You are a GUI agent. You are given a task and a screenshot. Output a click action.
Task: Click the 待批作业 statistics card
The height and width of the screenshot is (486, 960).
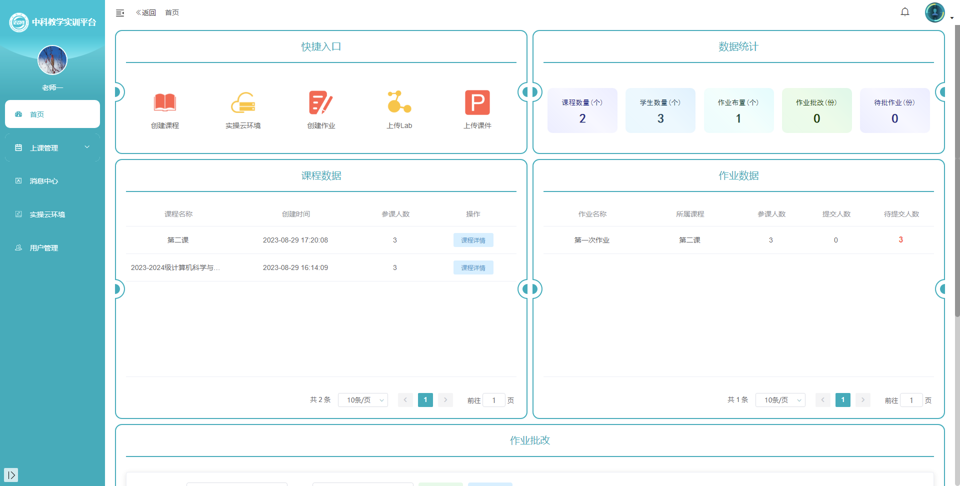[x=894, y=110]
